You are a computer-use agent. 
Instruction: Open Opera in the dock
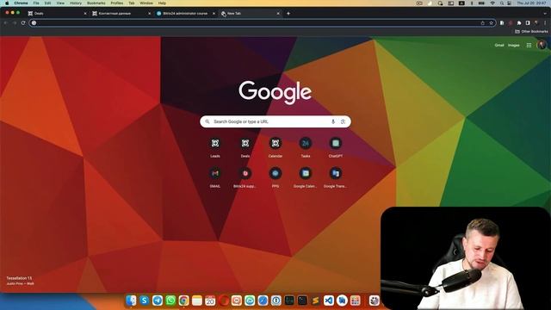(x=223, y=301)
